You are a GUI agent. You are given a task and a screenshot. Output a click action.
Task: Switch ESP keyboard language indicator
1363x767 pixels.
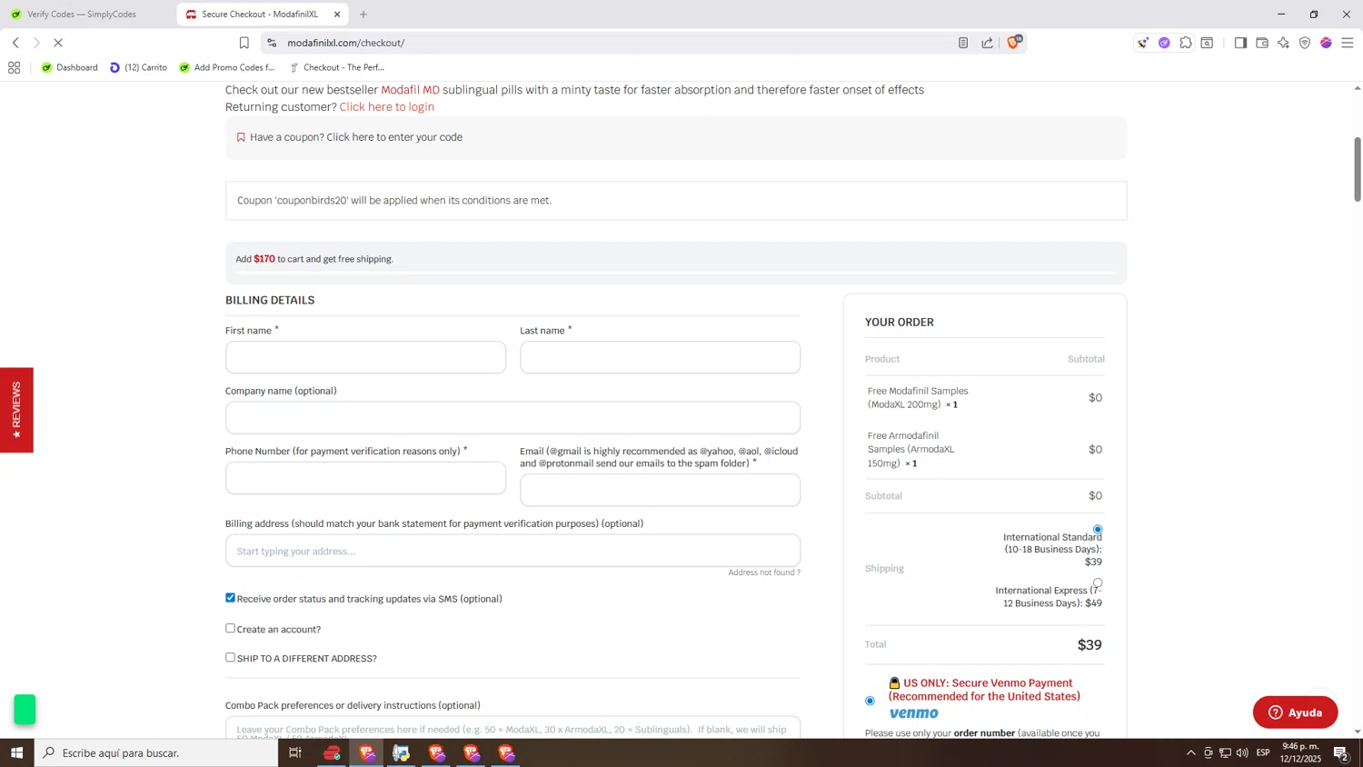[1263, 752]
